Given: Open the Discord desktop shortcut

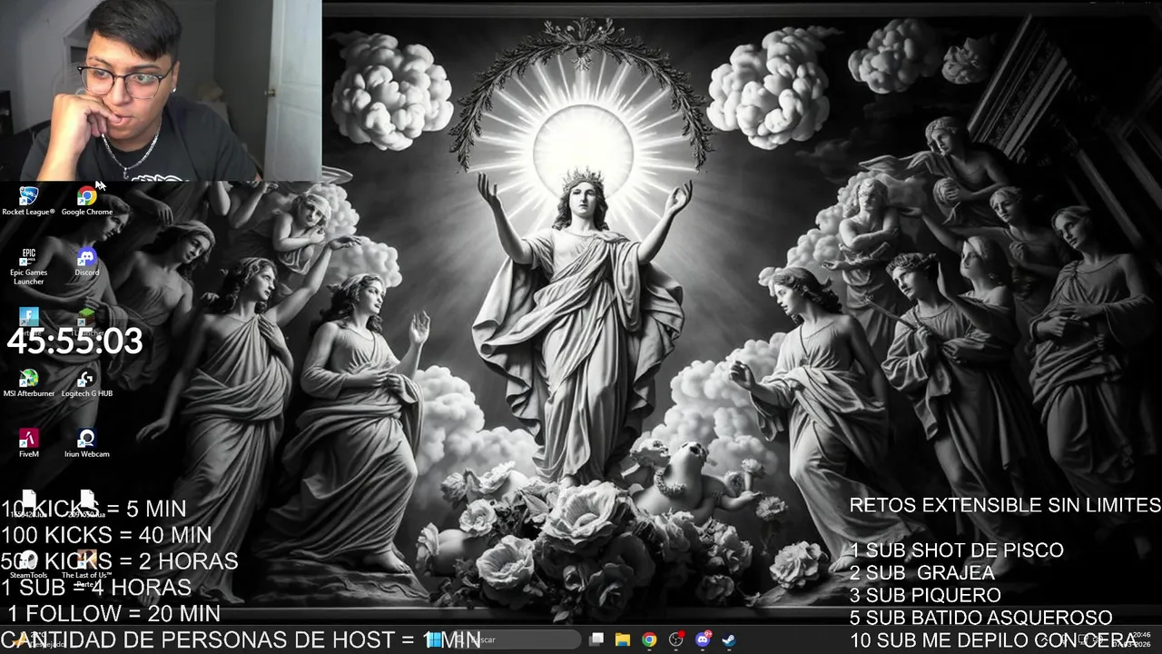Looking at the screenshot, I should point(87,263).
